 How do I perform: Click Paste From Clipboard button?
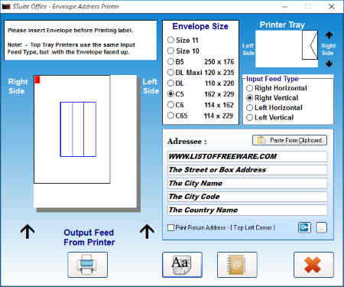pos(290,140)
